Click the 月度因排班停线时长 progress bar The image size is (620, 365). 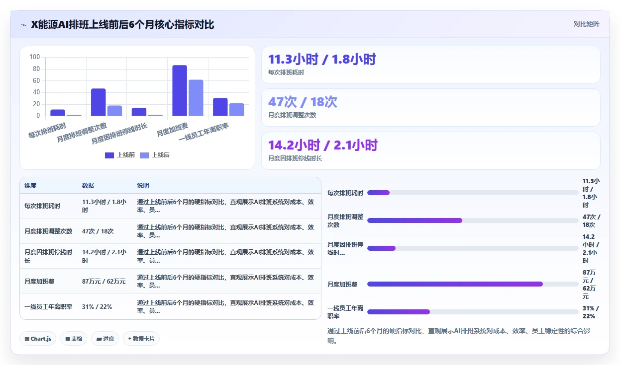473,248
